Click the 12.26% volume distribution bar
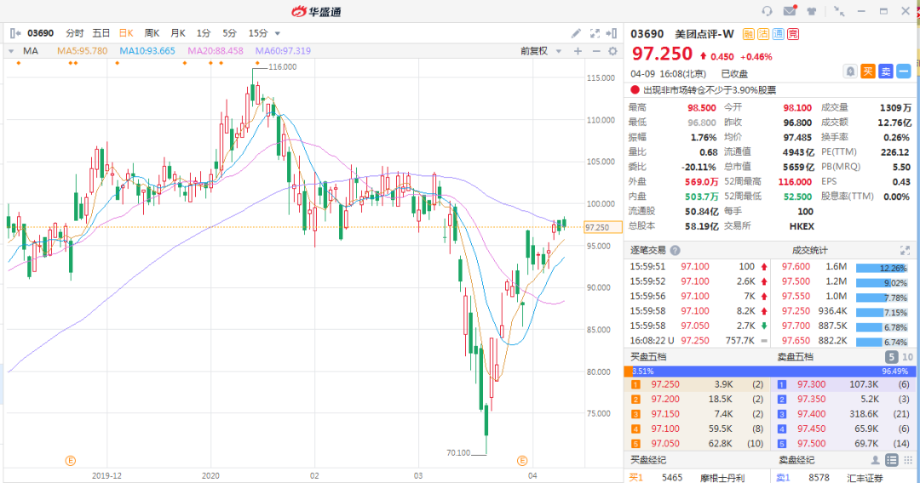Viewport: 920px width, 483px height. tap(883, 268)
